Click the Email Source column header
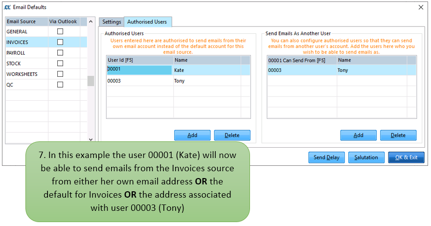The image size is (431, 226). (27, 22)
